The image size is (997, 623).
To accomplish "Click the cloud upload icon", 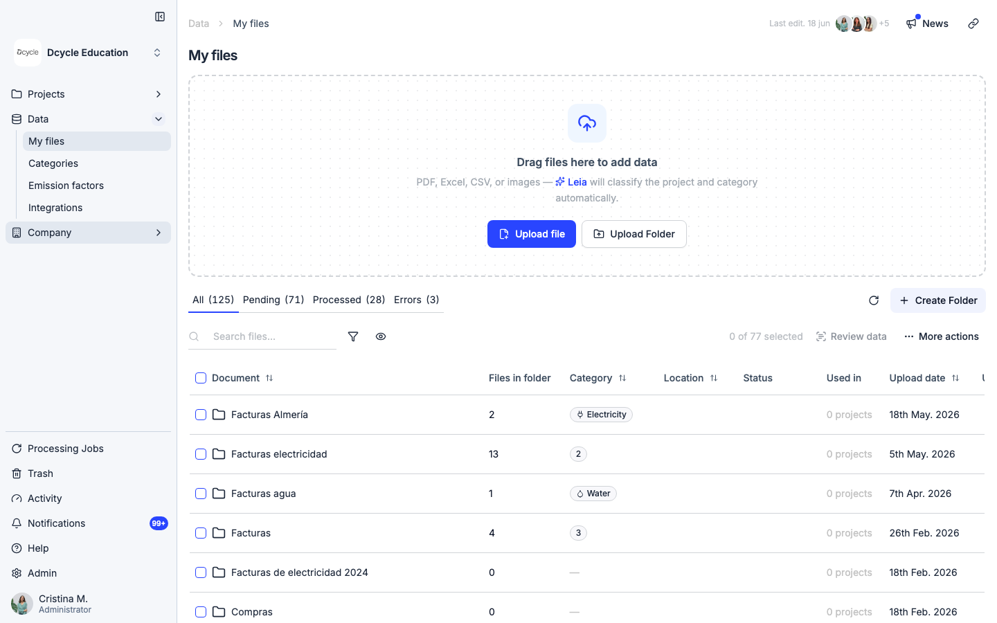I will 587,123.
